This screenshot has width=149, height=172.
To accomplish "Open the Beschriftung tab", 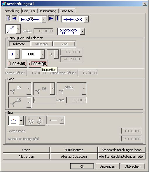I will click(x=48, y=11).
